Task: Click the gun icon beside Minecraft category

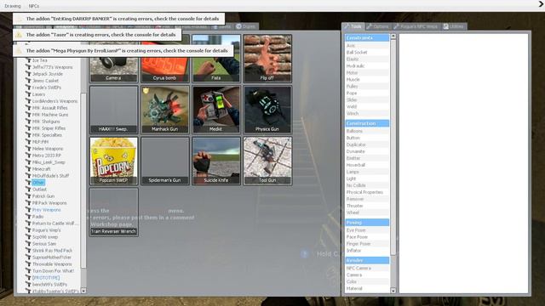Action: (28, 168)
